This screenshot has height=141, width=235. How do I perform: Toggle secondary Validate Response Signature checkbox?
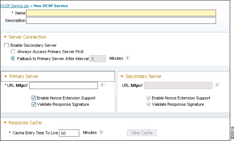(x=148, y=104)
